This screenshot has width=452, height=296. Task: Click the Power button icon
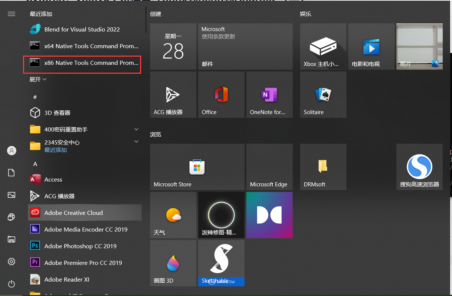point(11,284)
